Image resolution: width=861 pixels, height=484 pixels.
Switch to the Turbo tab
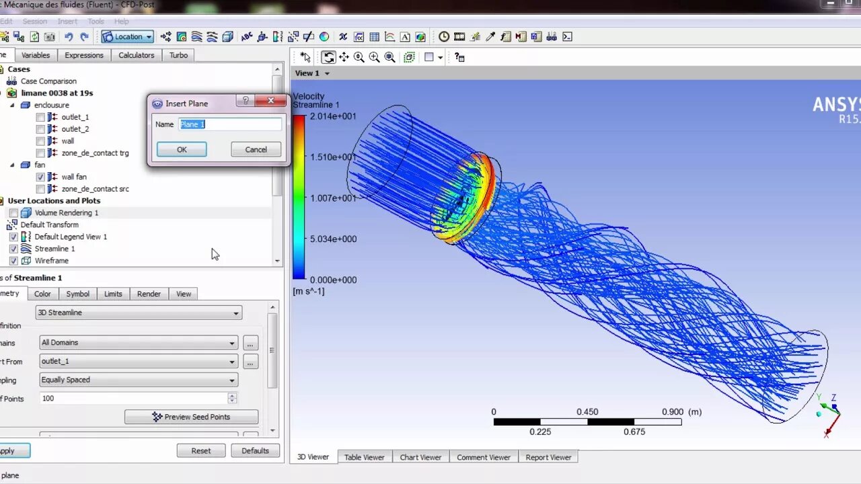179,55
